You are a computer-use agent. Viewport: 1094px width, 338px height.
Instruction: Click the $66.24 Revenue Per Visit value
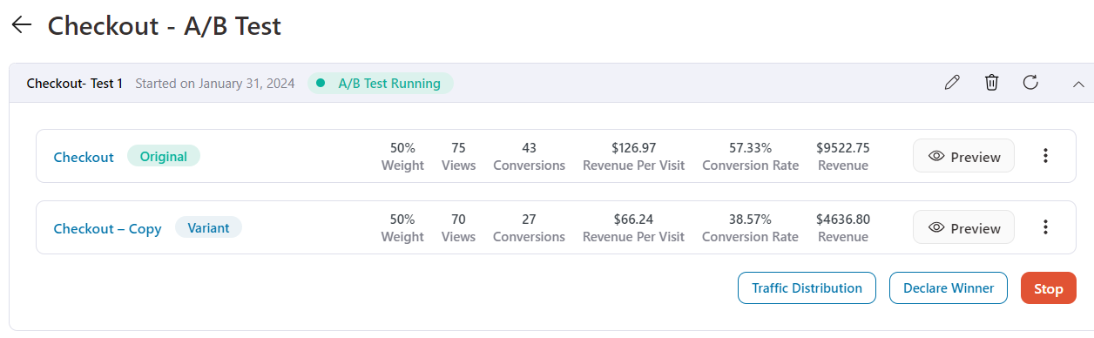(x=633, y=219)
